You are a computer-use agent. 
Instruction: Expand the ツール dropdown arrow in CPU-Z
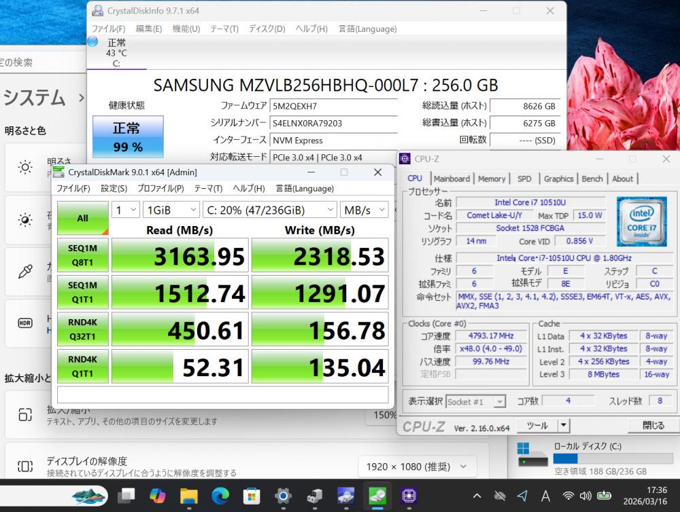coord(563,425)
